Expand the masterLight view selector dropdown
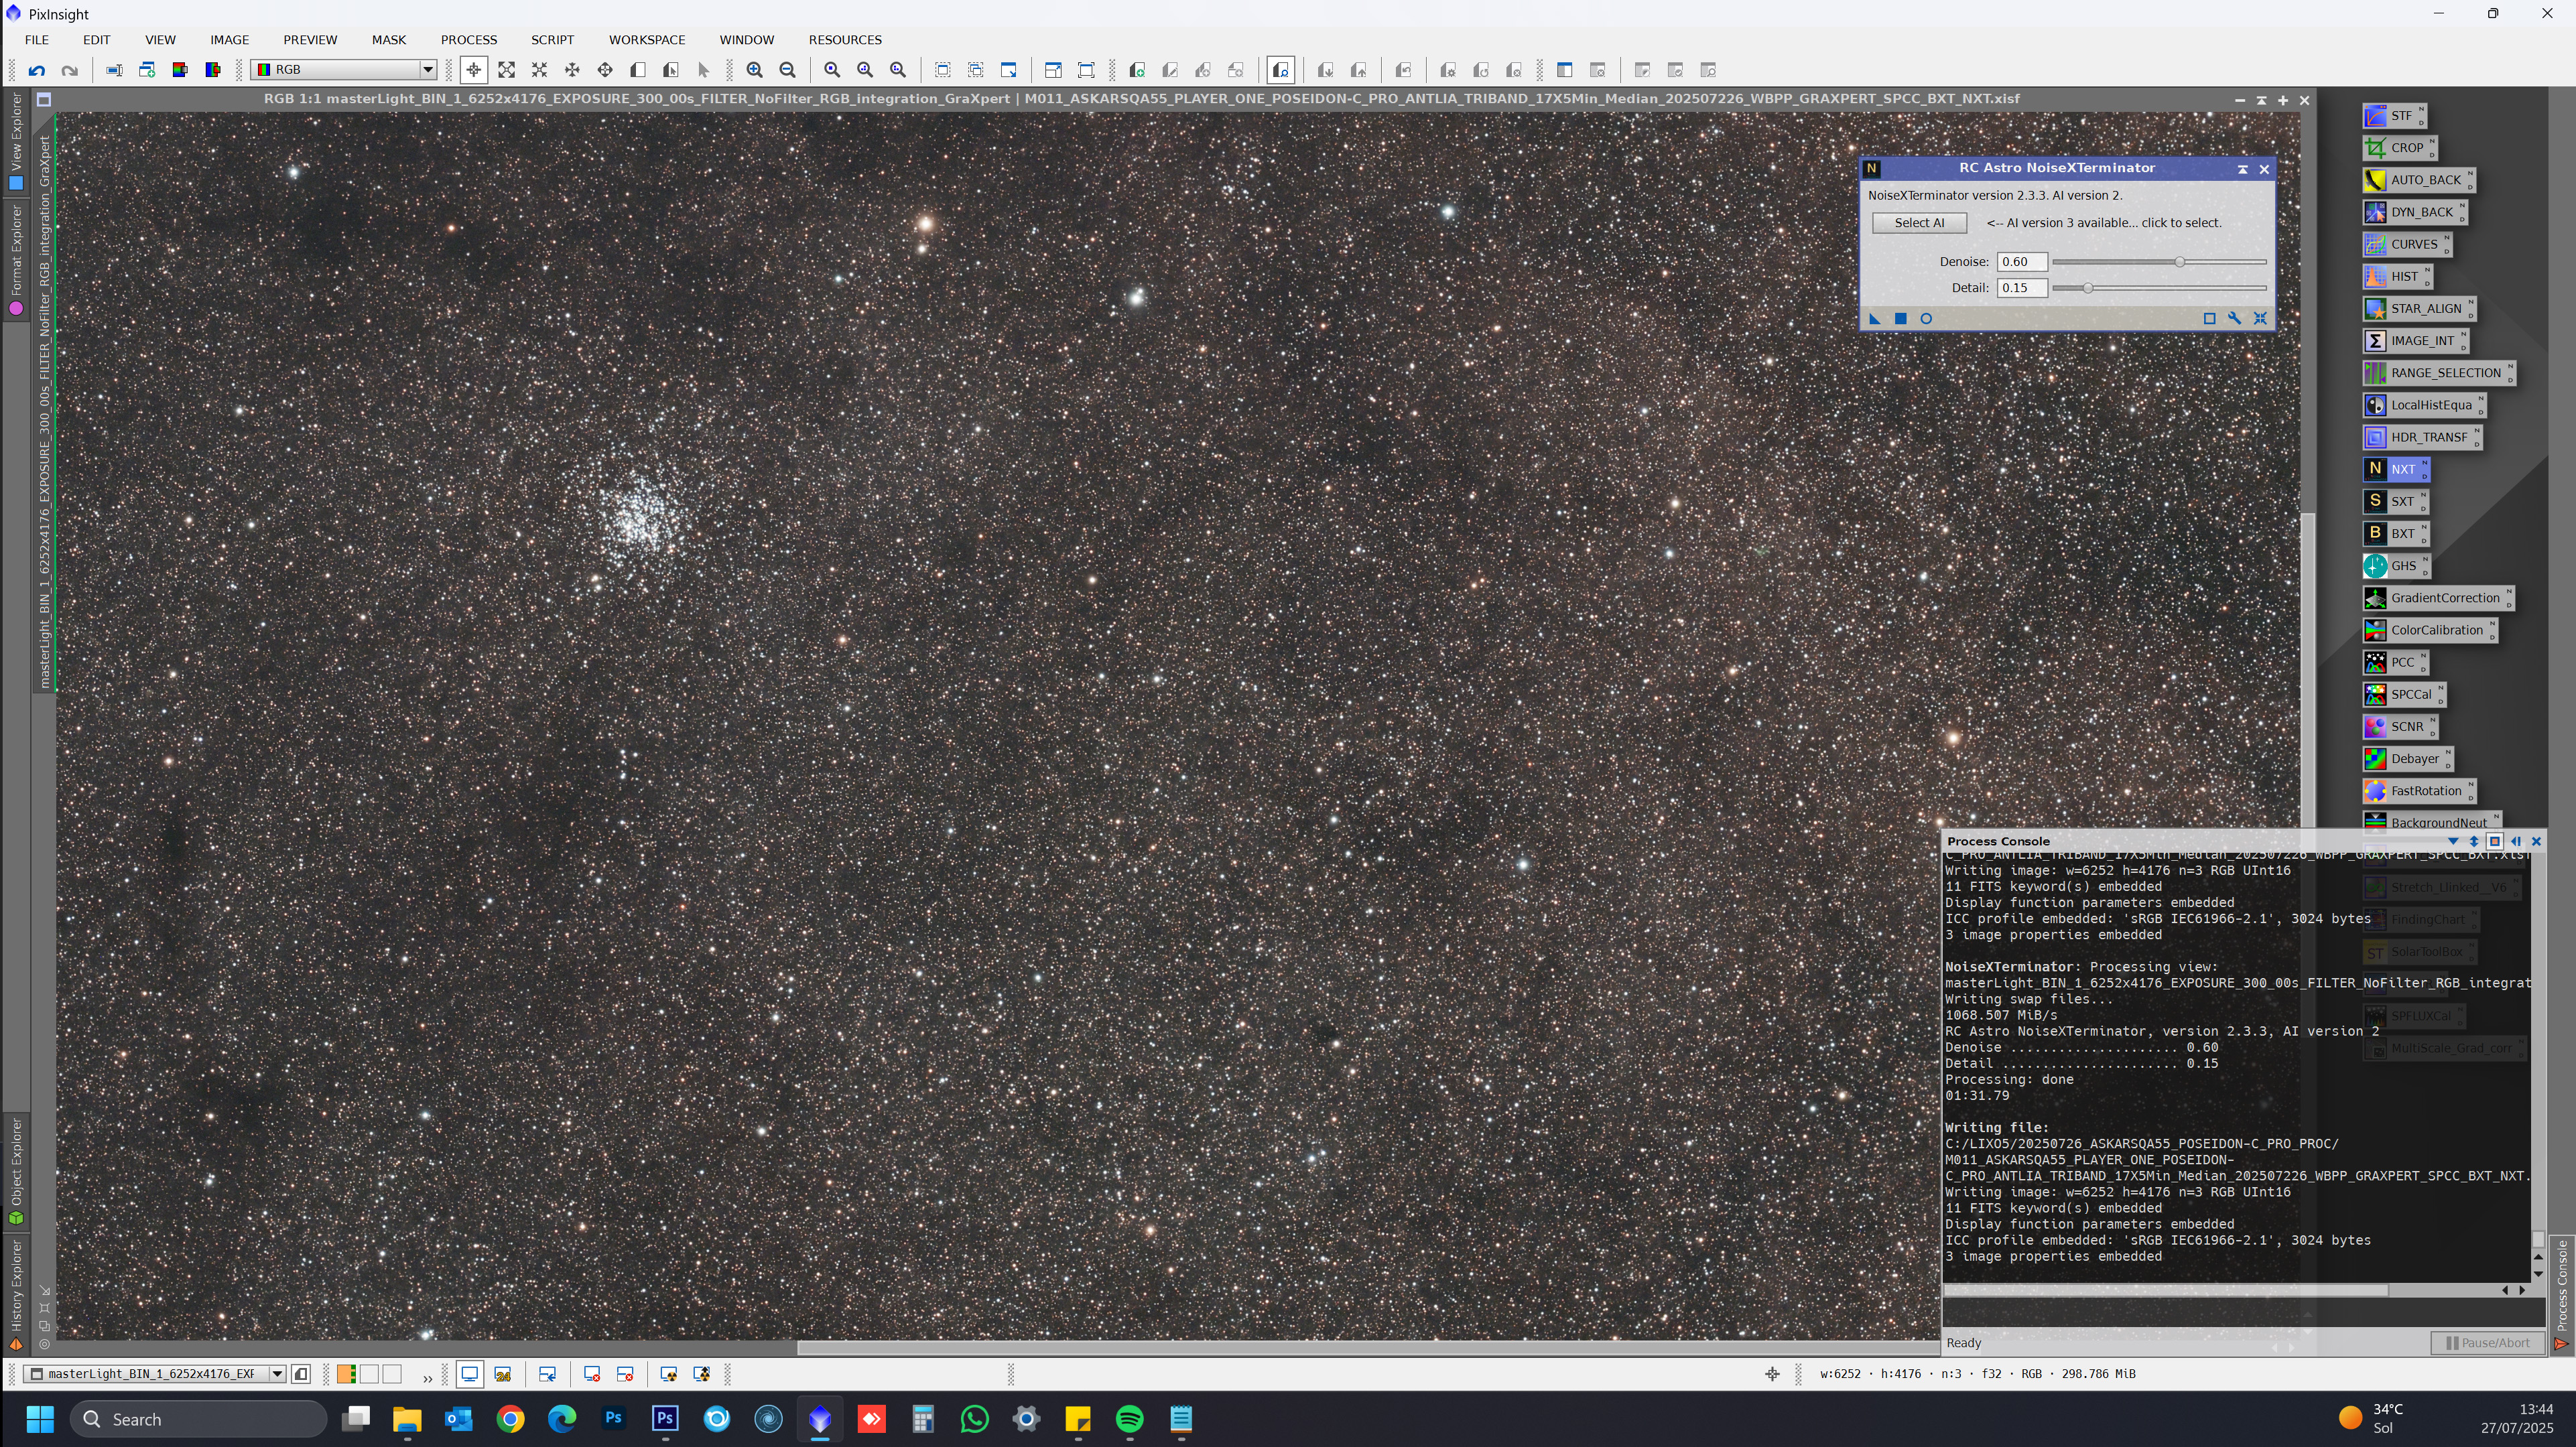 click(x=277, y=1374)
